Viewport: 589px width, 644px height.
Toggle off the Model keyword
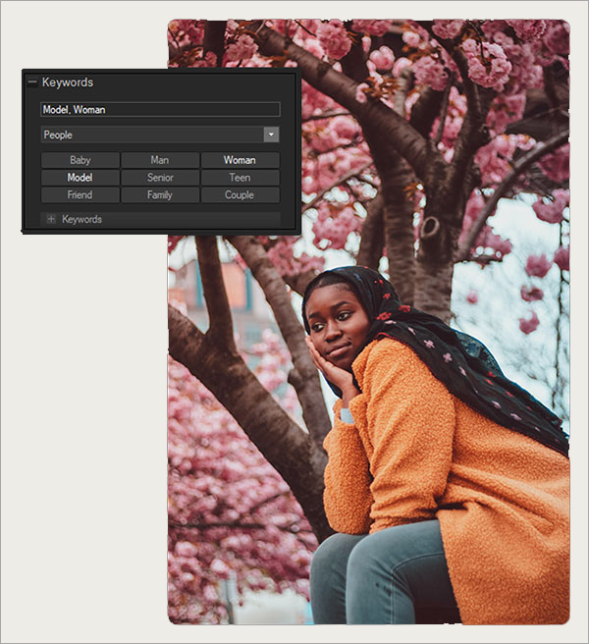point(80,178)
